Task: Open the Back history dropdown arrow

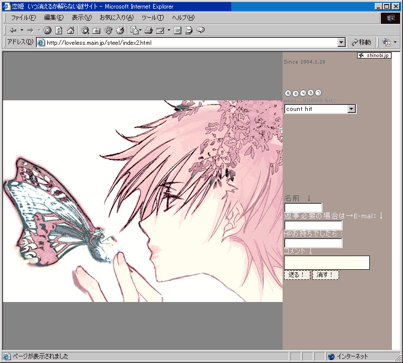Action: click(22, 30)
